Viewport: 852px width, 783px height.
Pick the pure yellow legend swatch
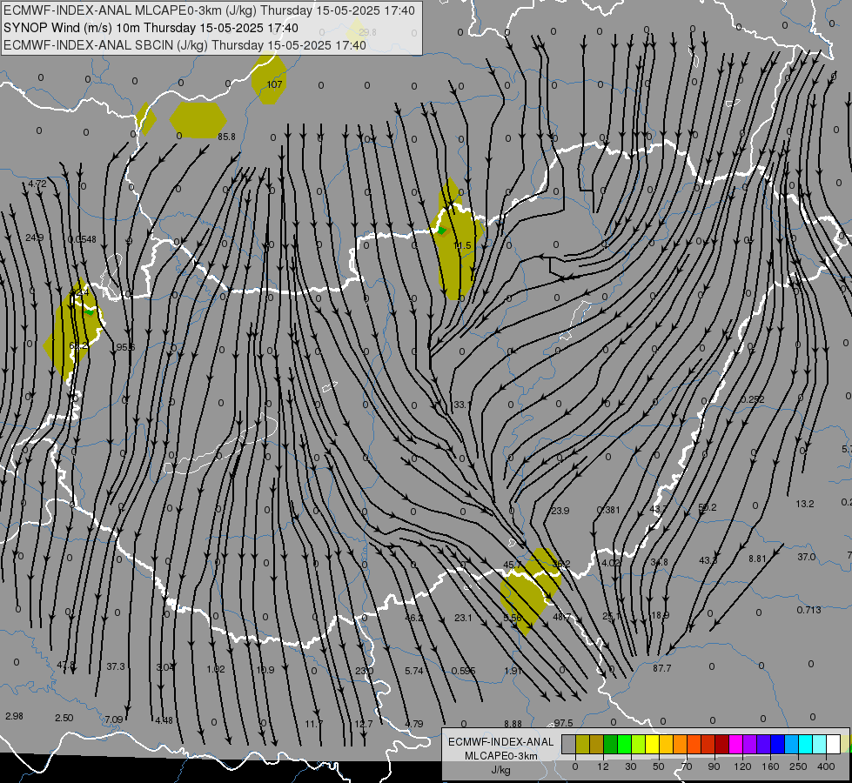point(652,745)
